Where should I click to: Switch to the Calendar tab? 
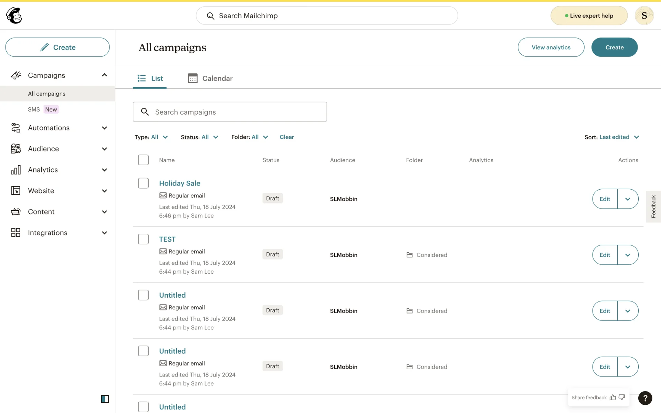click(210, 78)
